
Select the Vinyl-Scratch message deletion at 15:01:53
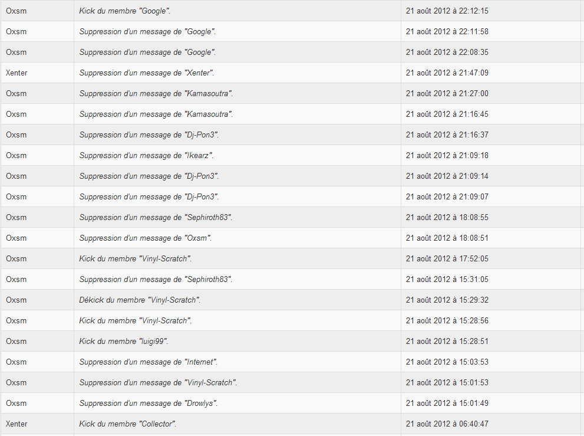pyautogui.click(x=158, y=382)
